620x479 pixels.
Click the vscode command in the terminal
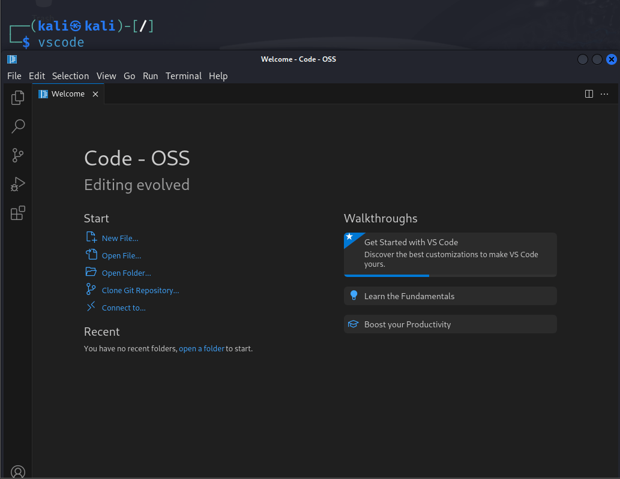(61, 42)
